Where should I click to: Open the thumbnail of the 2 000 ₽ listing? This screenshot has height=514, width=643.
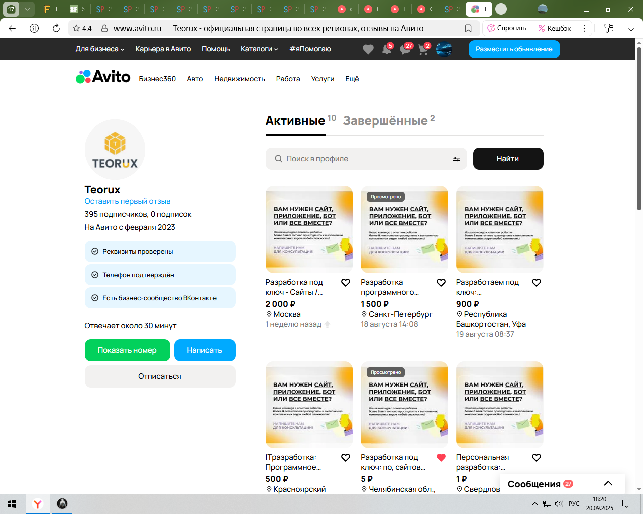309,229
